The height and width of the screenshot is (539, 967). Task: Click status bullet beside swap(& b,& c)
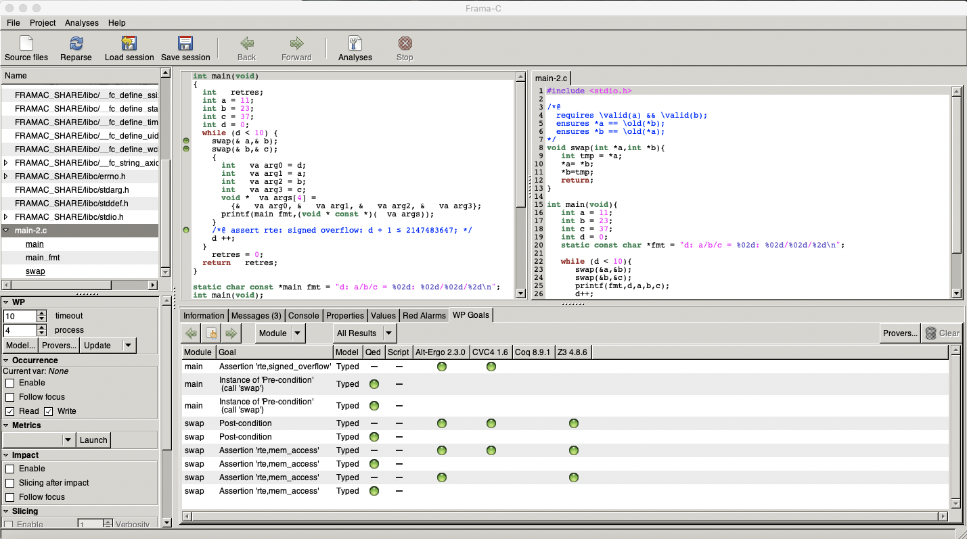coord(186,149)
